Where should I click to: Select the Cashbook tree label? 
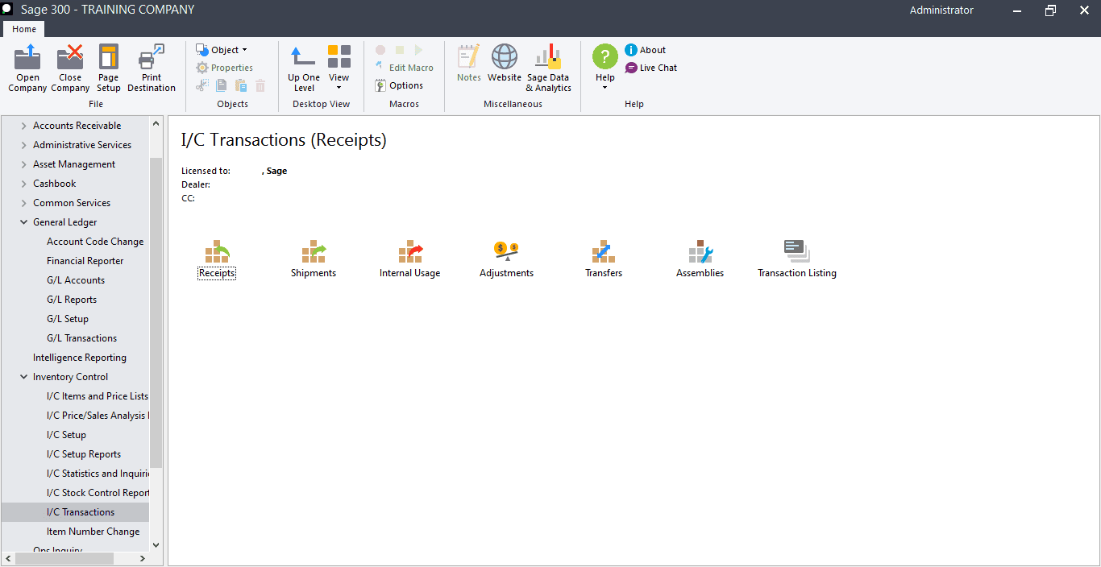click(x=55, y=184)
